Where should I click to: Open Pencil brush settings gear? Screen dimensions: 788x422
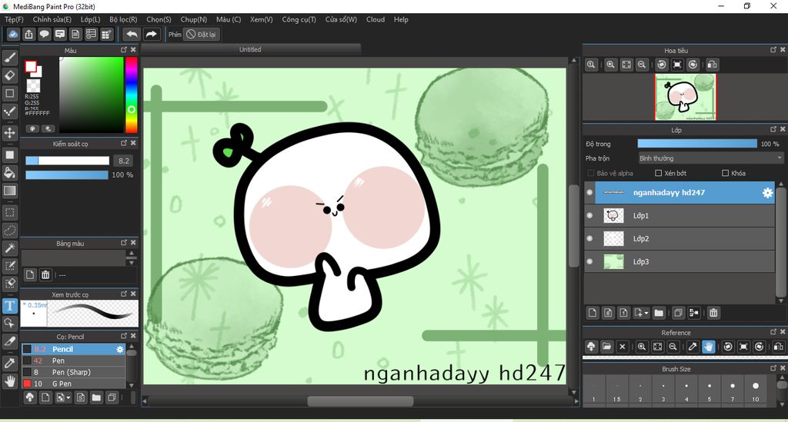coord(119,349)
